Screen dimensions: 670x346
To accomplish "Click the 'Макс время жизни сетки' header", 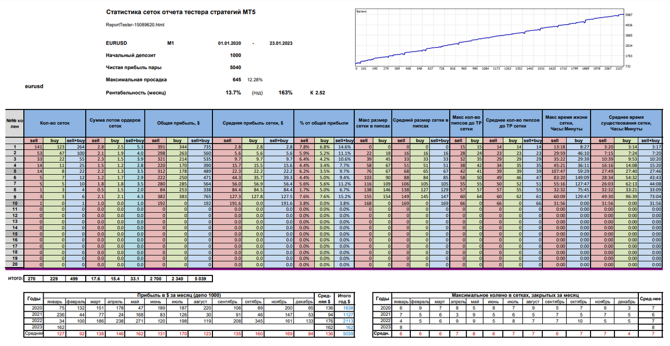I will [567, 123].
